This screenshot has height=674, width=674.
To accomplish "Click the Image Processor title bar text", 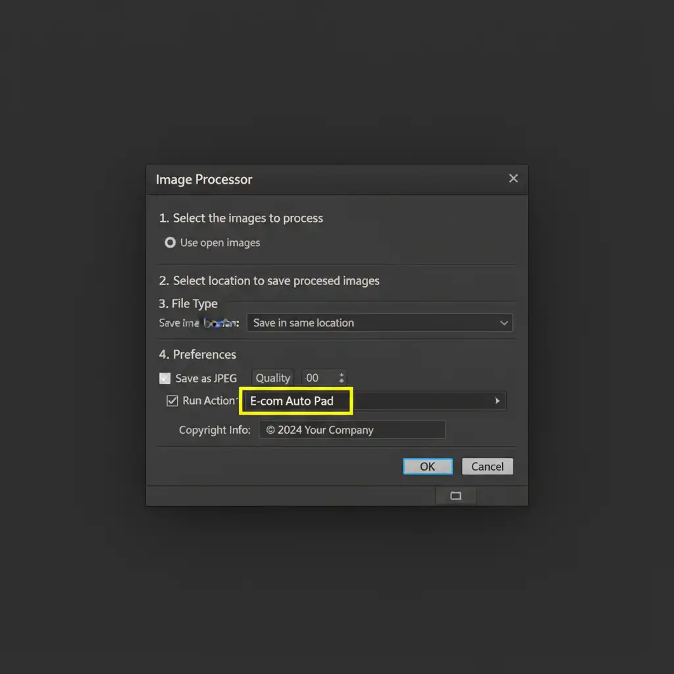I will (x=204, y=180).
